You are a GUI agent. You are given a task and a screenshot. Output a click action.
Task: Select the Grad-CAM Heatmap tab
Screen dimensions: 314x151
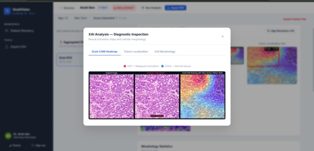coord(104,52)
